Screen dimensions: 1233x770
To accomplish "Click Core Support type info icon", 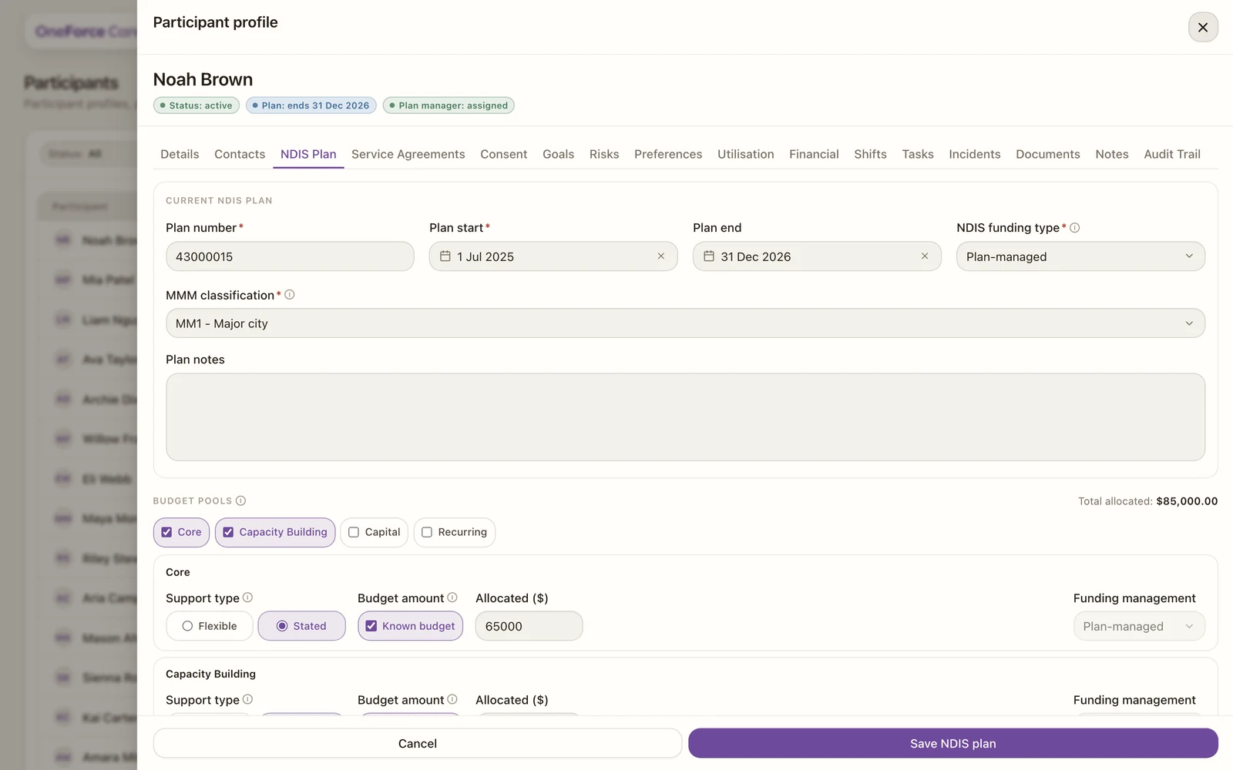I will pos(247,598).
